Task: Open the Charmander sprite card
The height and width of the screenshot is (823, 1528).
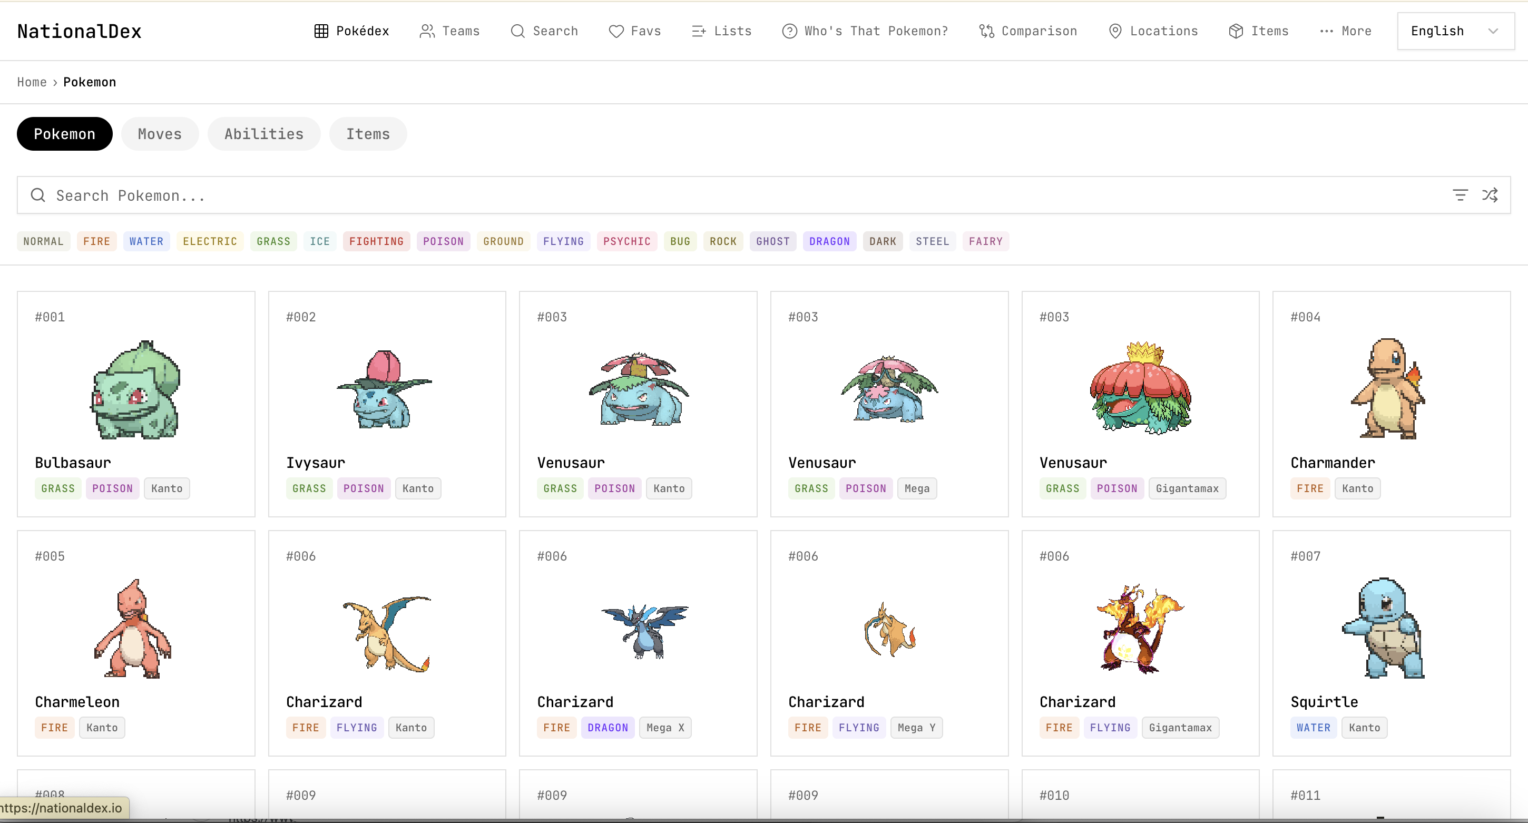Action: [x=1388, y=389]
